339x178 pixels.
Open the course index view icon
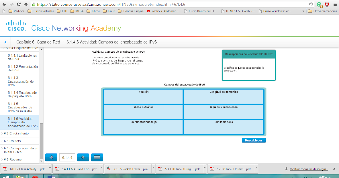(97, 157)
